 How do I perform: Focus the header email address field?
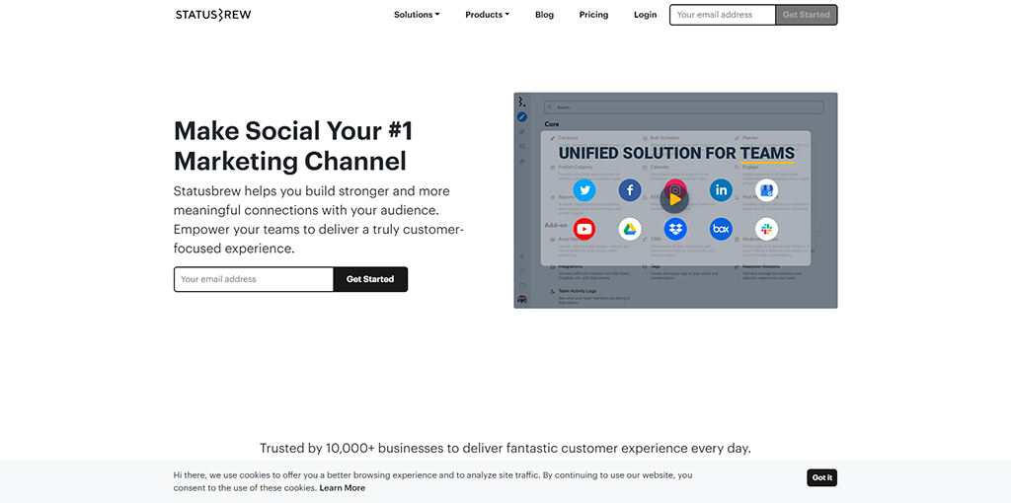[722, 15]
